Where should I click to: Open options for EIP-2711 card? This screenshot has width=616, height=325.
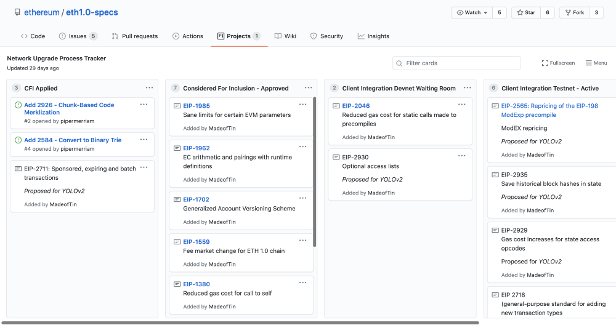click(x=144, y=167)
